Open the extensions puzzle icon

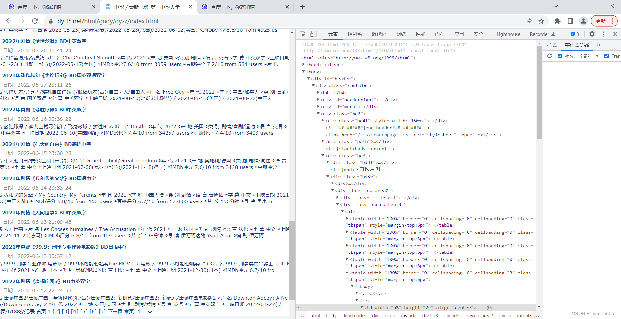coord(557,21)
